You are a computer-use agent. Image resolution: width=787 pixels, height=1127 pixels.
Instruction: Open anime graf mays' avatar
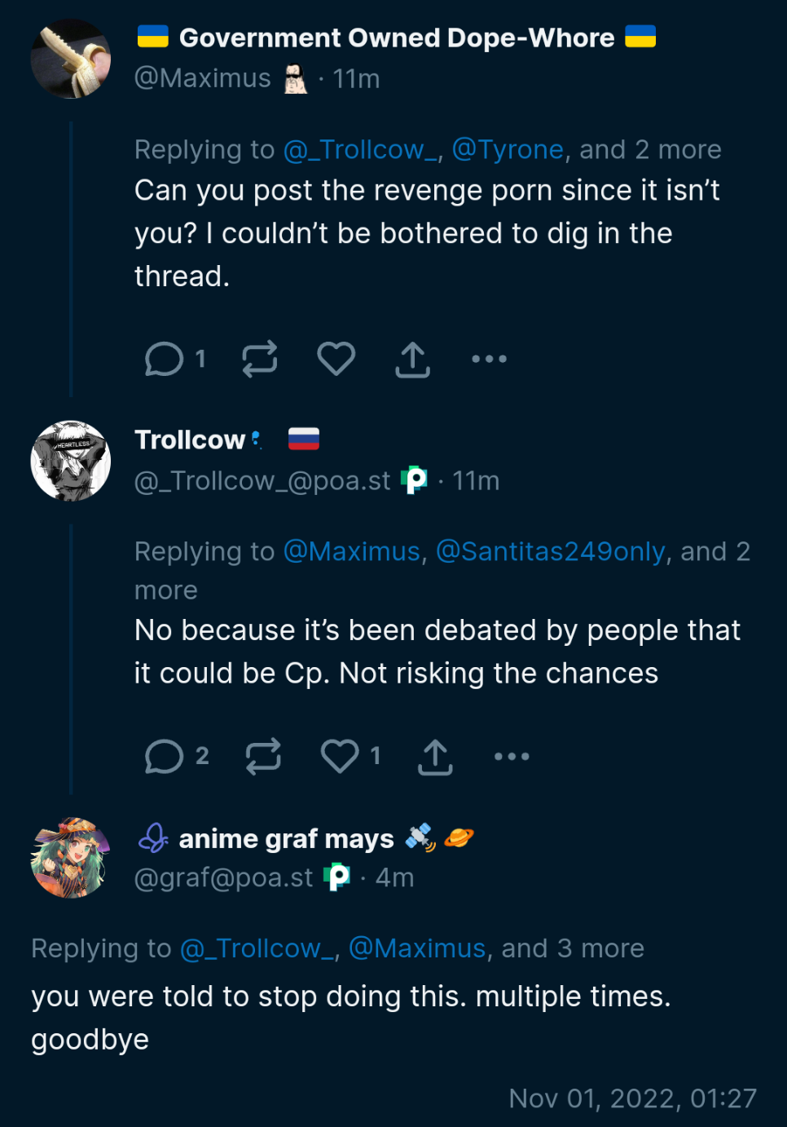point(71,858)
